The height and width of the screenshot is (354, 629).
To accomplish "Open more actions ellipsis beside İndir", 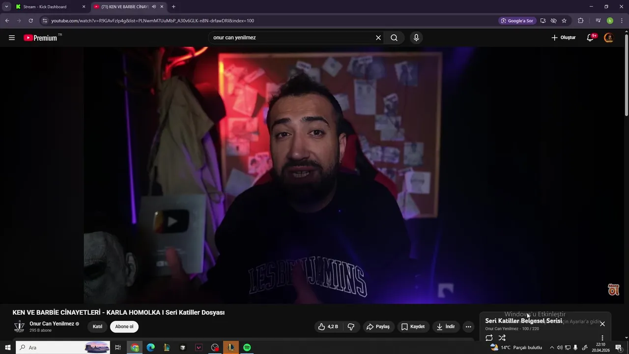I will [468, 326].
